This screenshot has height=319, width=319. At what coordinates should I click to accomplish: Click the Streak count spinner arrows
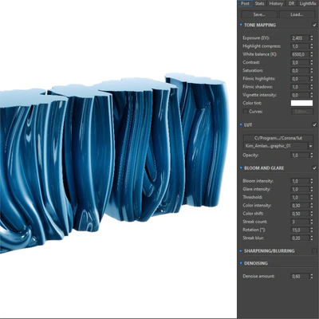[x=312, y=222]
